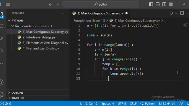189x106 pixels.
Task: Split the editor right
Action: coord(182,13)
